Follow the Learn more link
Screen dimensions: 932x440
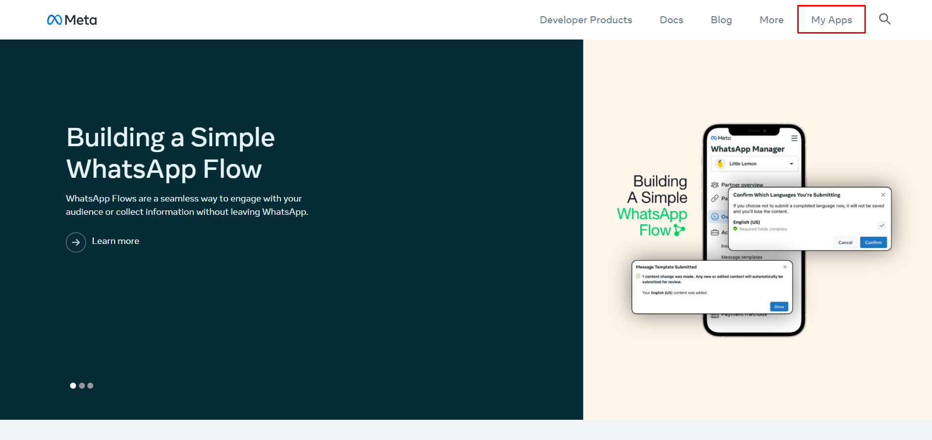116,241
